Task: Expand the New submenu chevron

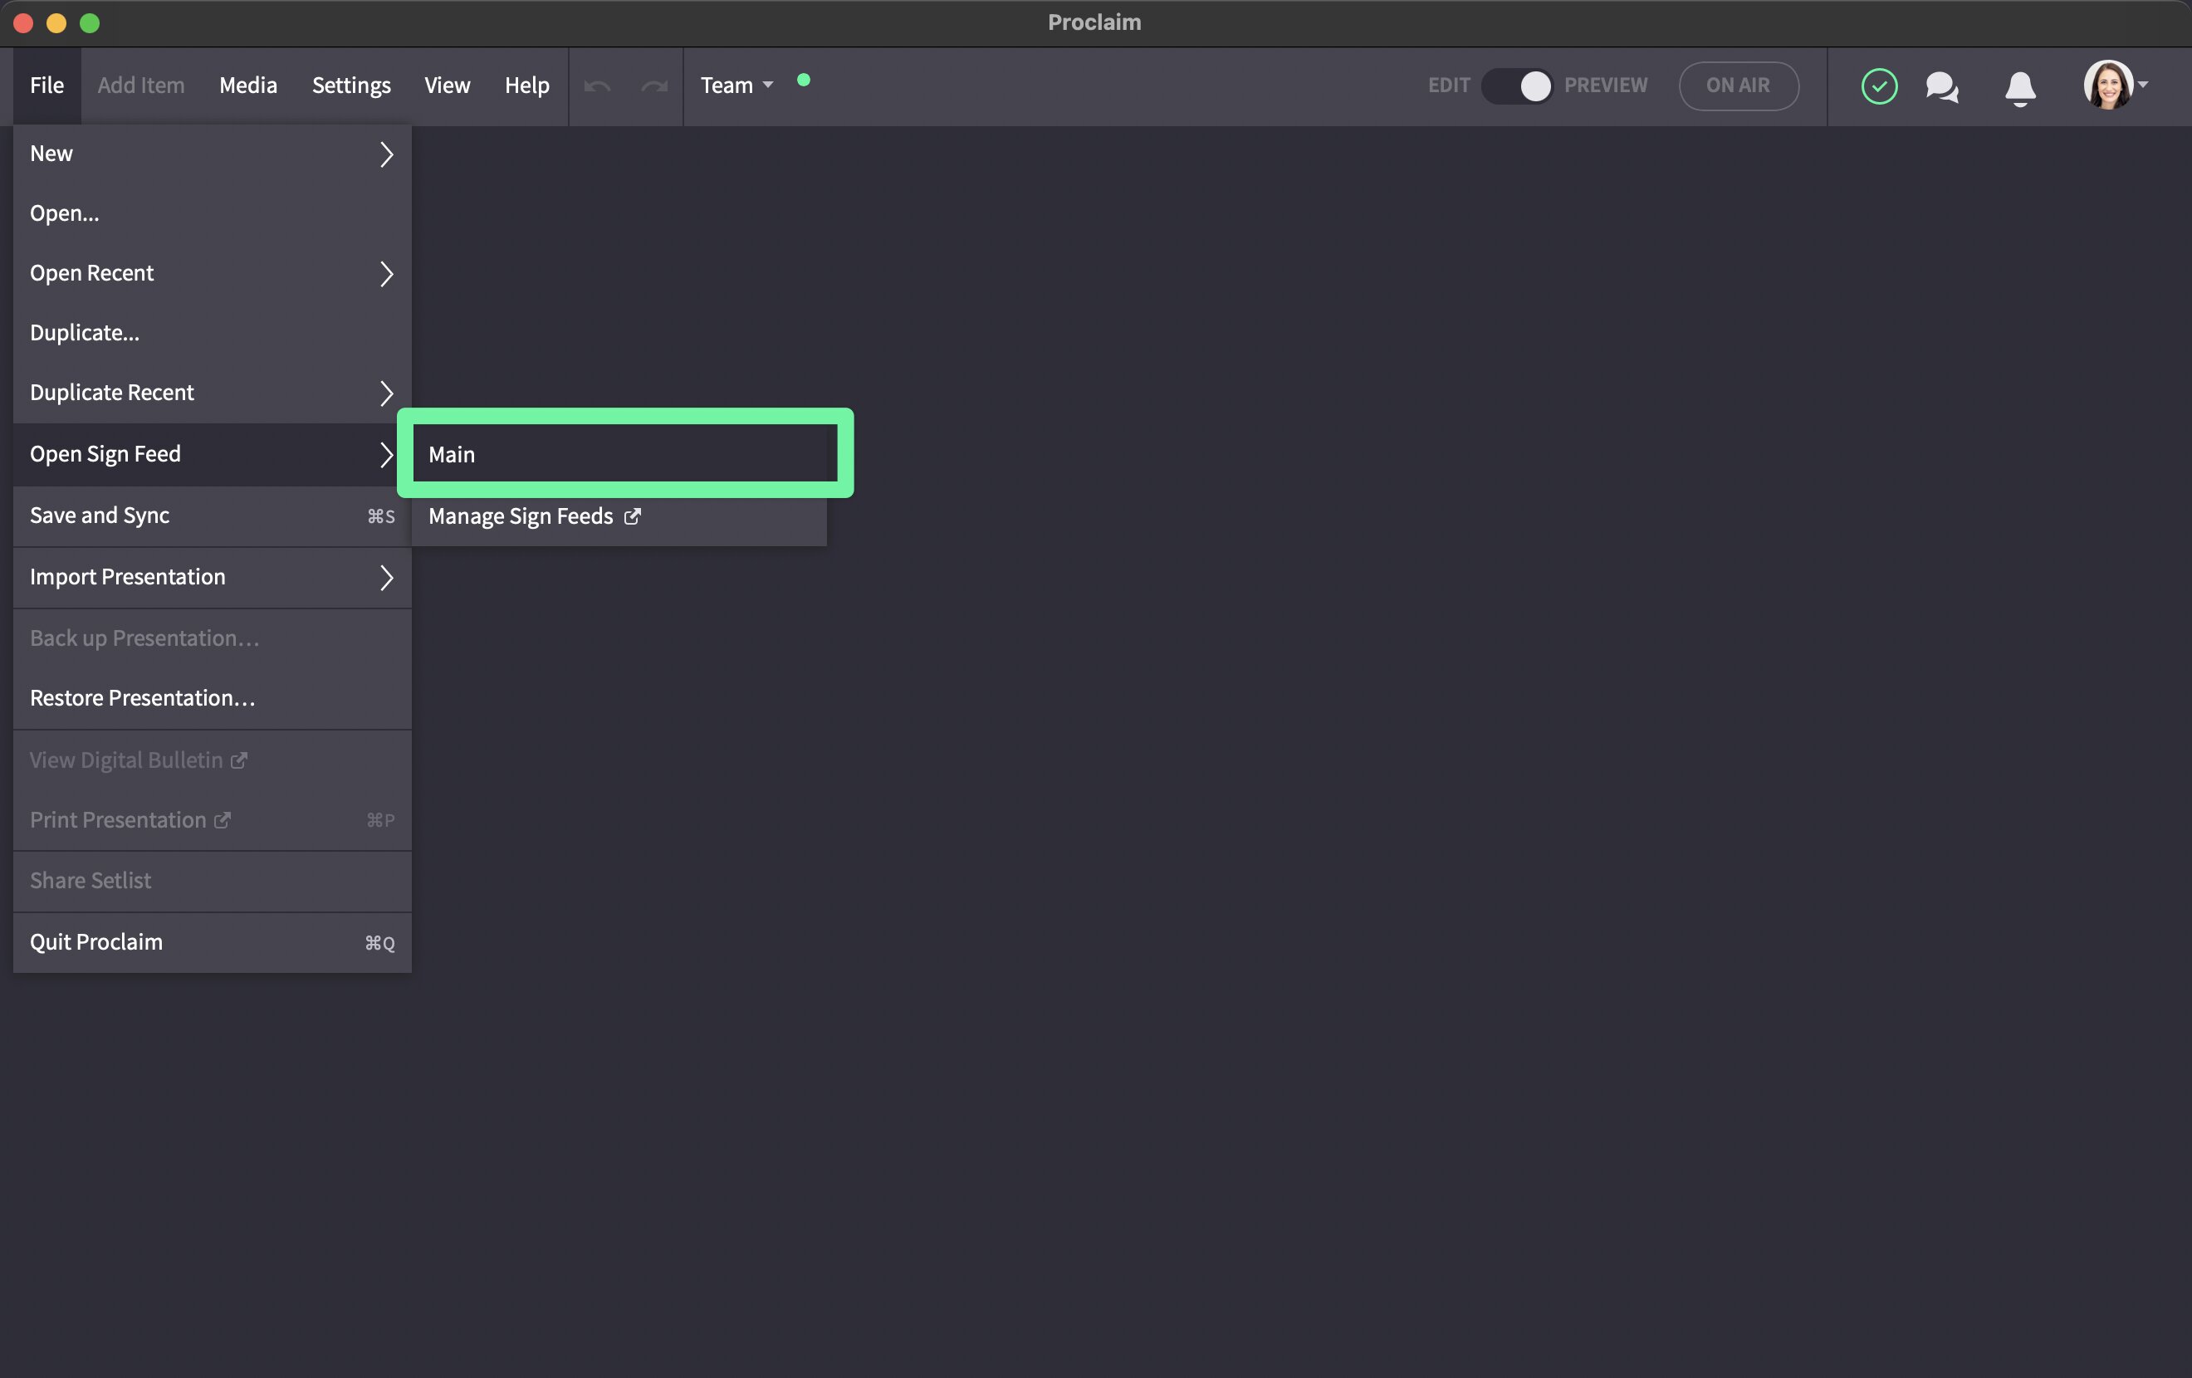Action: coord(387,154)
